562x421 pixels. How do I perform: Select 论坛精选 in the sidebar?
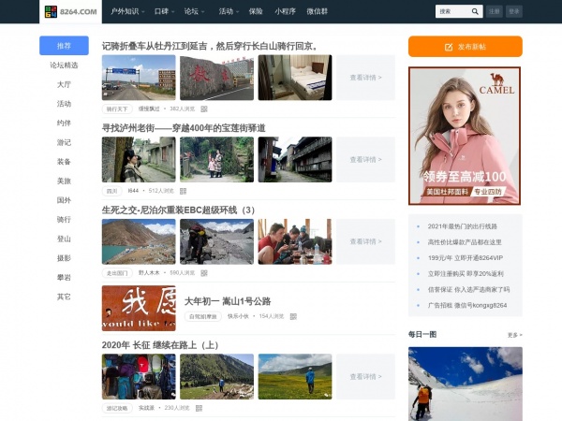pos(64,65)
